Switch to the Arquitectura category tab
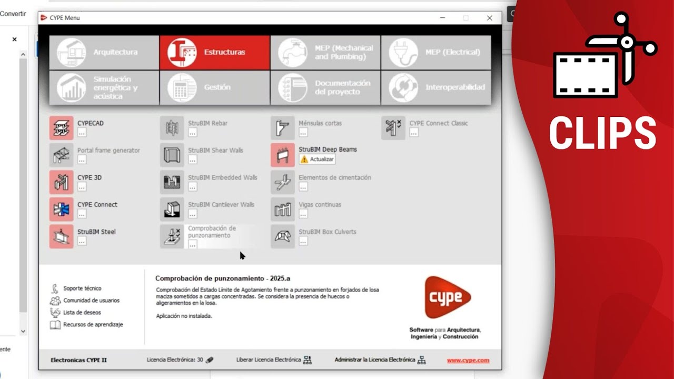 (x=104, y=53)
